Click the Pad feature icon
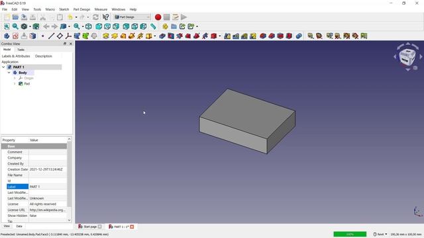 (x=106, y=36)
